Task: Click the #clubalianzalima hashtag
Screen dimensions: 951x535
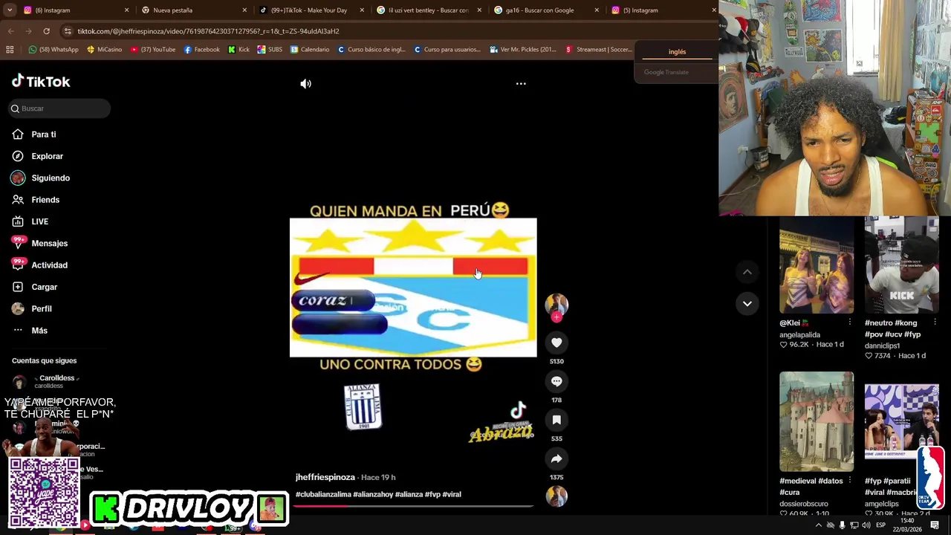Action: 323,494
